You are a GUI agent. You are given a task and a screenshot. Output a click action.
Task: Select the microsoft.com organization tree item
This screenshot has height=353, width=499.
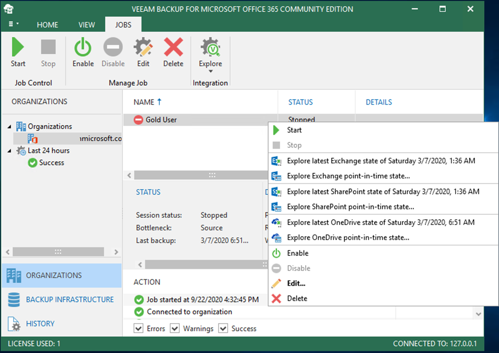coord(68,138)
